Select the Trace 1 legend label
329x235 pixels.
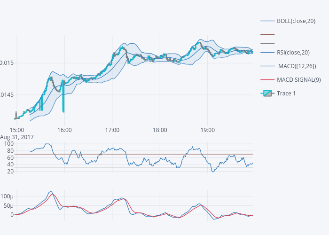click(x=286, y=93)
